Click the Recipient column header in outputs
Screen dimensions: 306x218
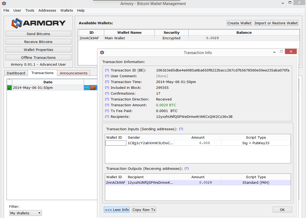coord(150,177)
